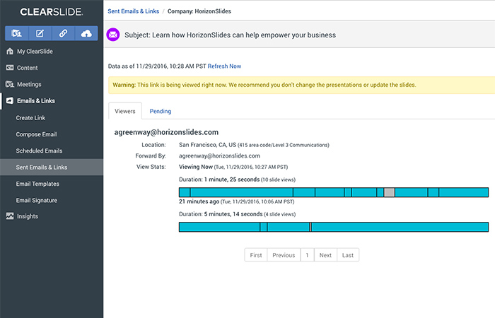Click the Refresh Now link

pyautogui.click(x=224, y=66)
